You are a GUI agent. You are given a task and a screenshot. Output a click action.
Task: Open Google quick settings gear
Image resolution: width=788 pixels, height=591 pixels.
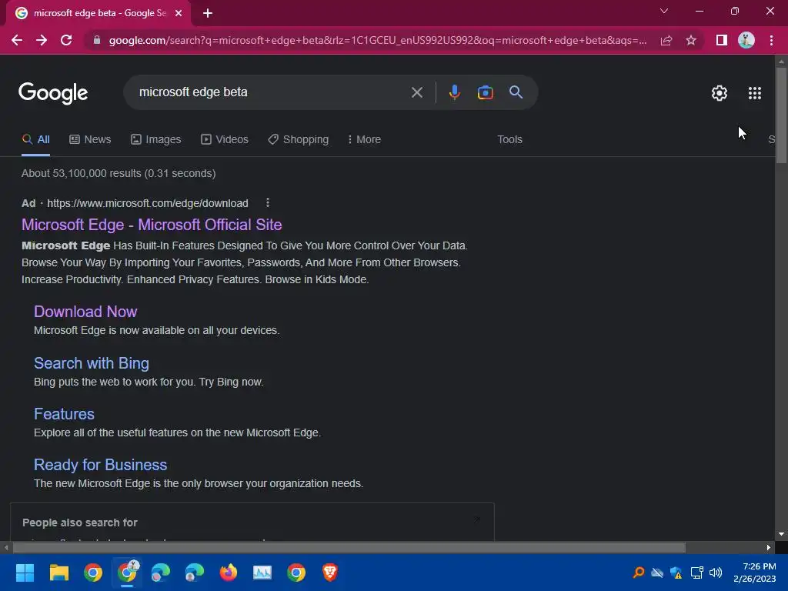[720, 93]
